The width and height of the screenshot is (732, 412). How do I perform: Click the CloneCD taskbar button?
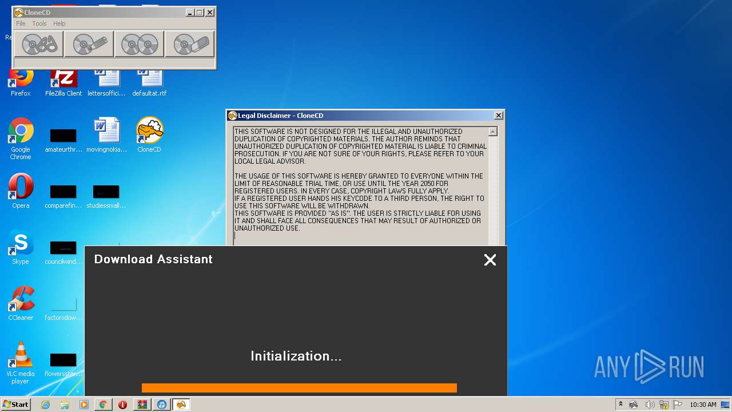tap(181, 405)
